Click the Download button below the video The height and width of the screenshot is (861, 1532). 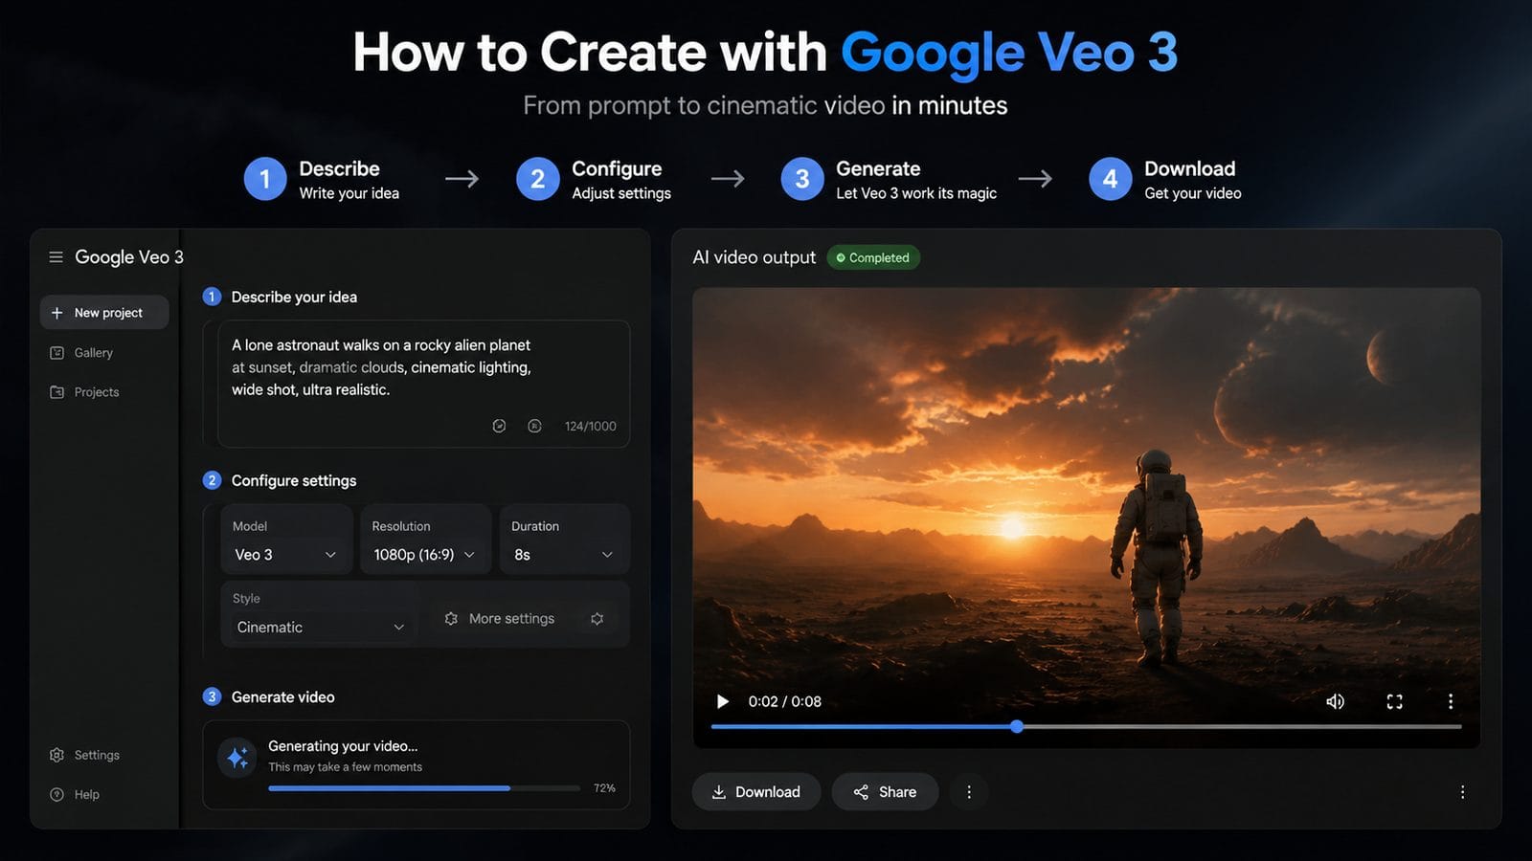756,792
